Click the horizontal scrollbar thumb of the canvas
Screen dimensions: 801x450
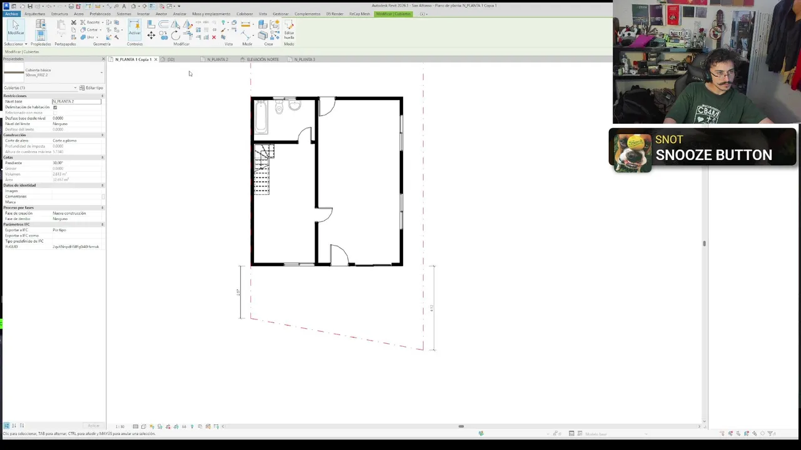461,426
